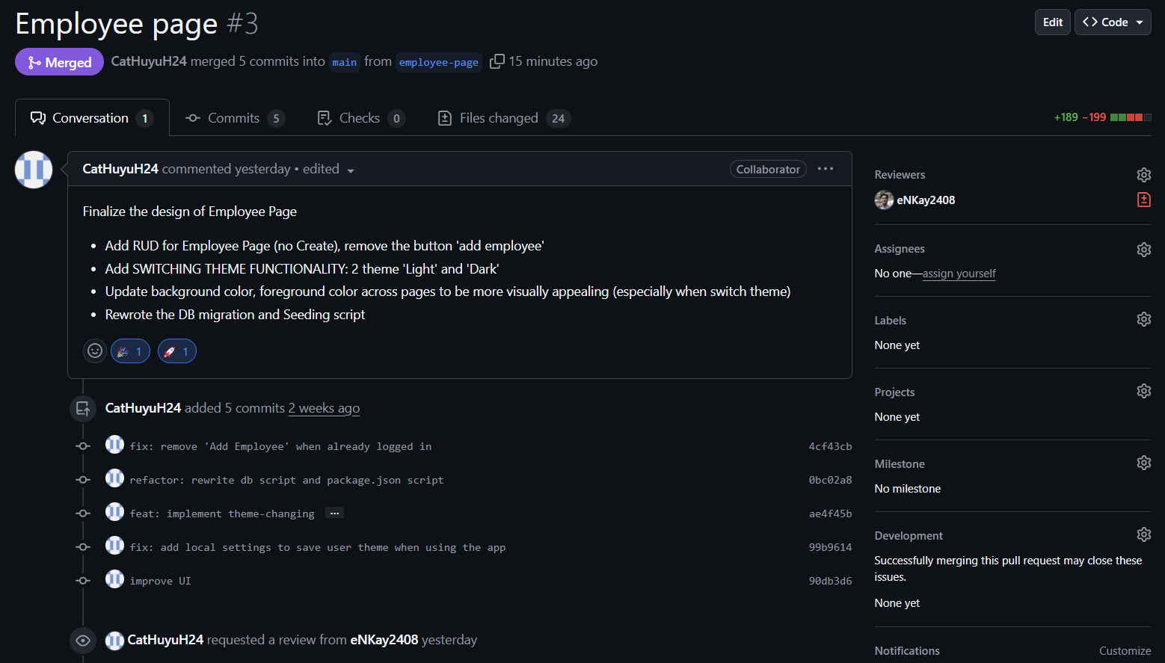Open the comment options kebab menu

[x=826, y=169]
